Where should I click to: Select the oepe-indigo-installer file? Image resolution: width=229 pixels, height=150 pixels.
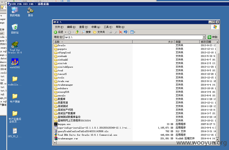coord(94,128)
